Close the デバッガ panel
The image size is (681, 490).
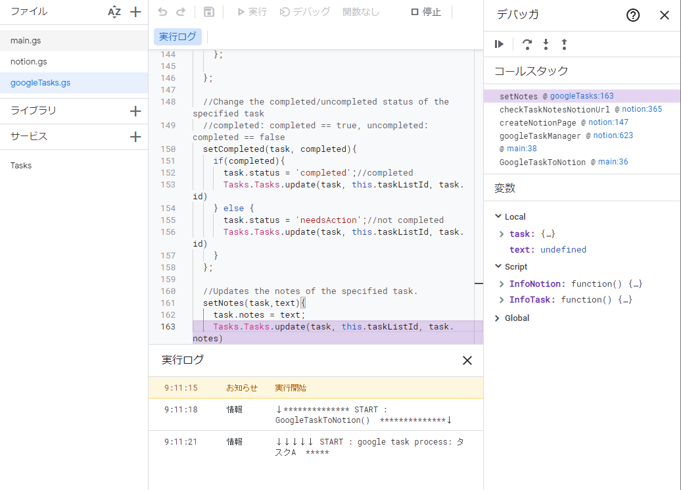(664, 15)
